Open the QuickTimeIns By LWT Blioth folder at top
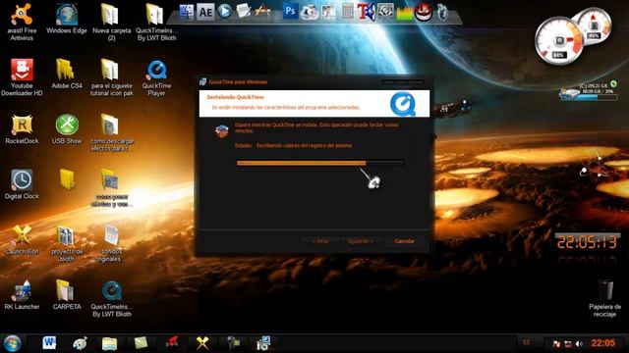Viewport: 629px width, 353px height. click(x=156, y=22)
